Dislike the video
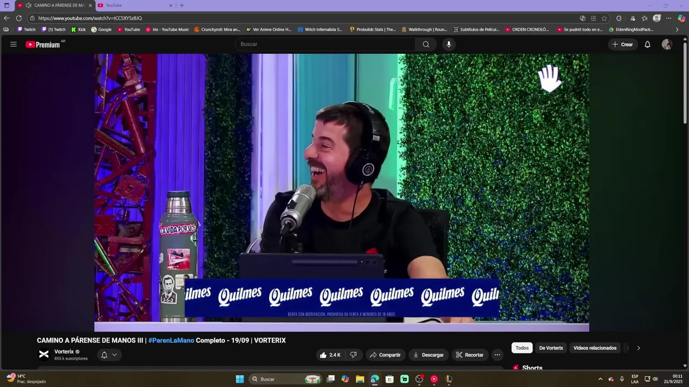 pos(354,355)
